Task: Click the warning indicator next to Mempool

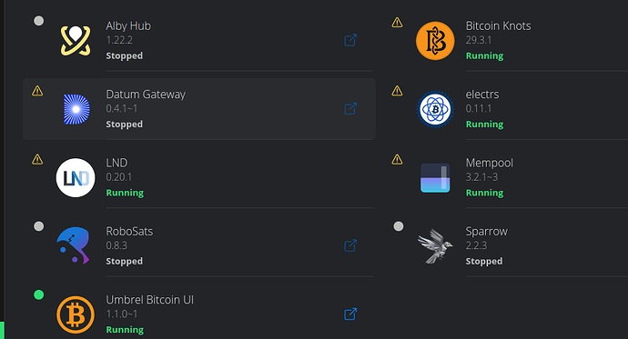Action: (x=397, y=160)
